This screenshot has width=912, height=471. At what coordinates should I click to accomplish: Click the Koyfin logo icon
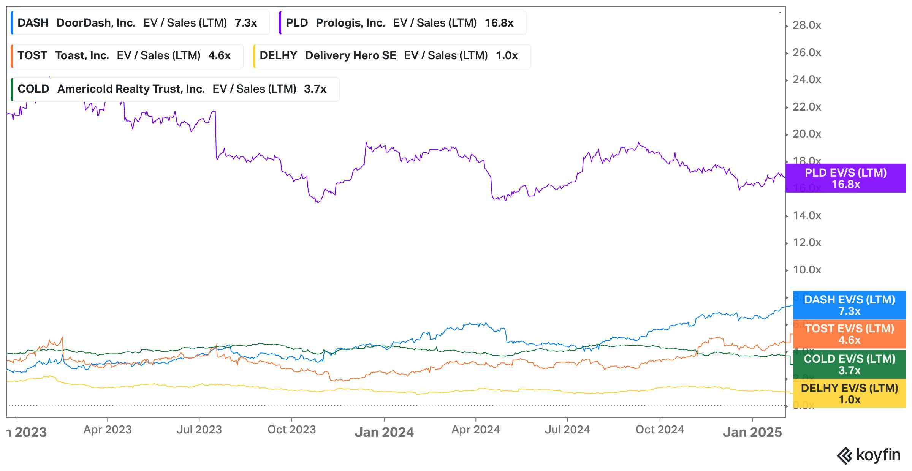tap(845, 456)
